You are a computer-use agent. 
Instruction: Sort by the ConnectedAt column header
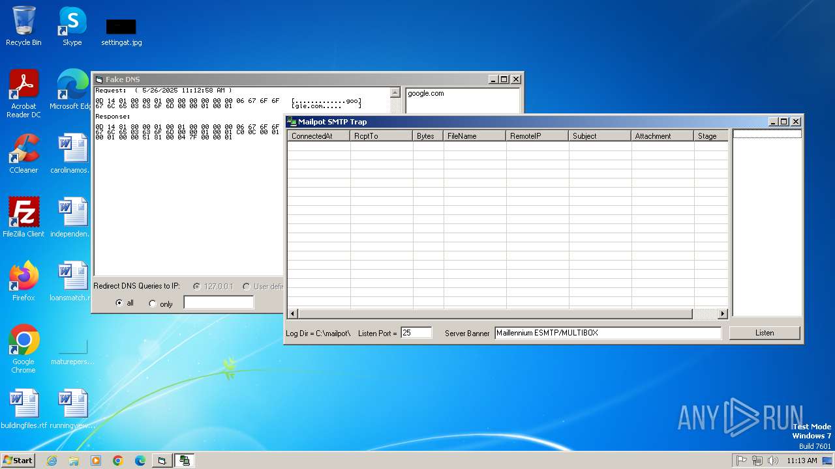[319, 135]
